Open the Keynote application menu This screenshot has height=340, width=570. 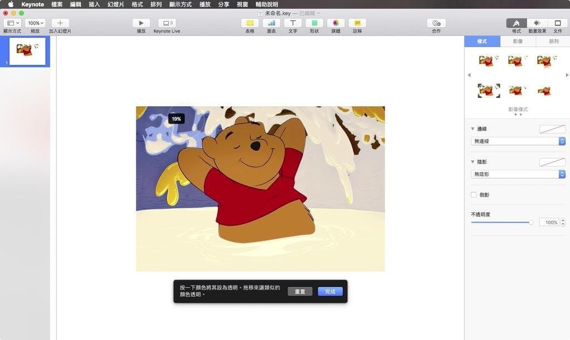pyautogui.click(x=33, y=4)
